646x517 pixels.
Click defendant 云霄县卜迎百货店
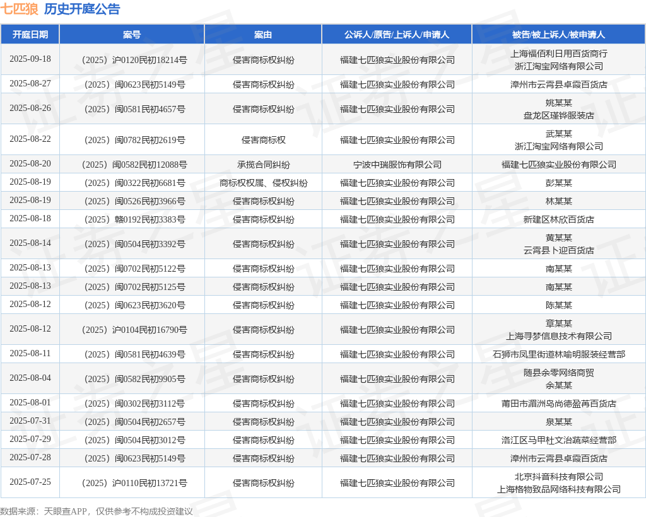pos(559,250)
